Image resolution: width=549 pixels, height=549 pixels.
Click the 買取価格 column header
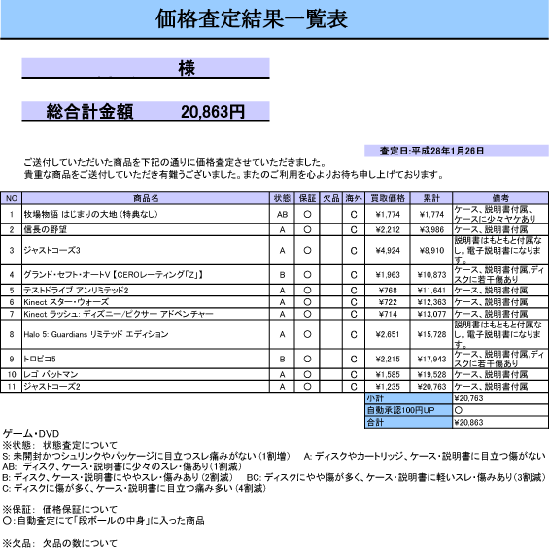click(x=388, y=198)
